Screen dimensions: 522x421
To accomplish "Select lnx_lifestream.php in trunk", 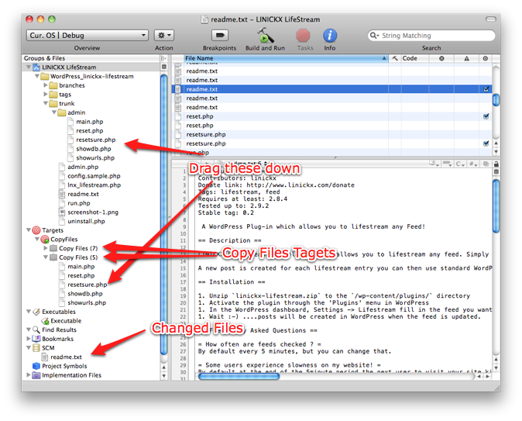I will (94, 185).
